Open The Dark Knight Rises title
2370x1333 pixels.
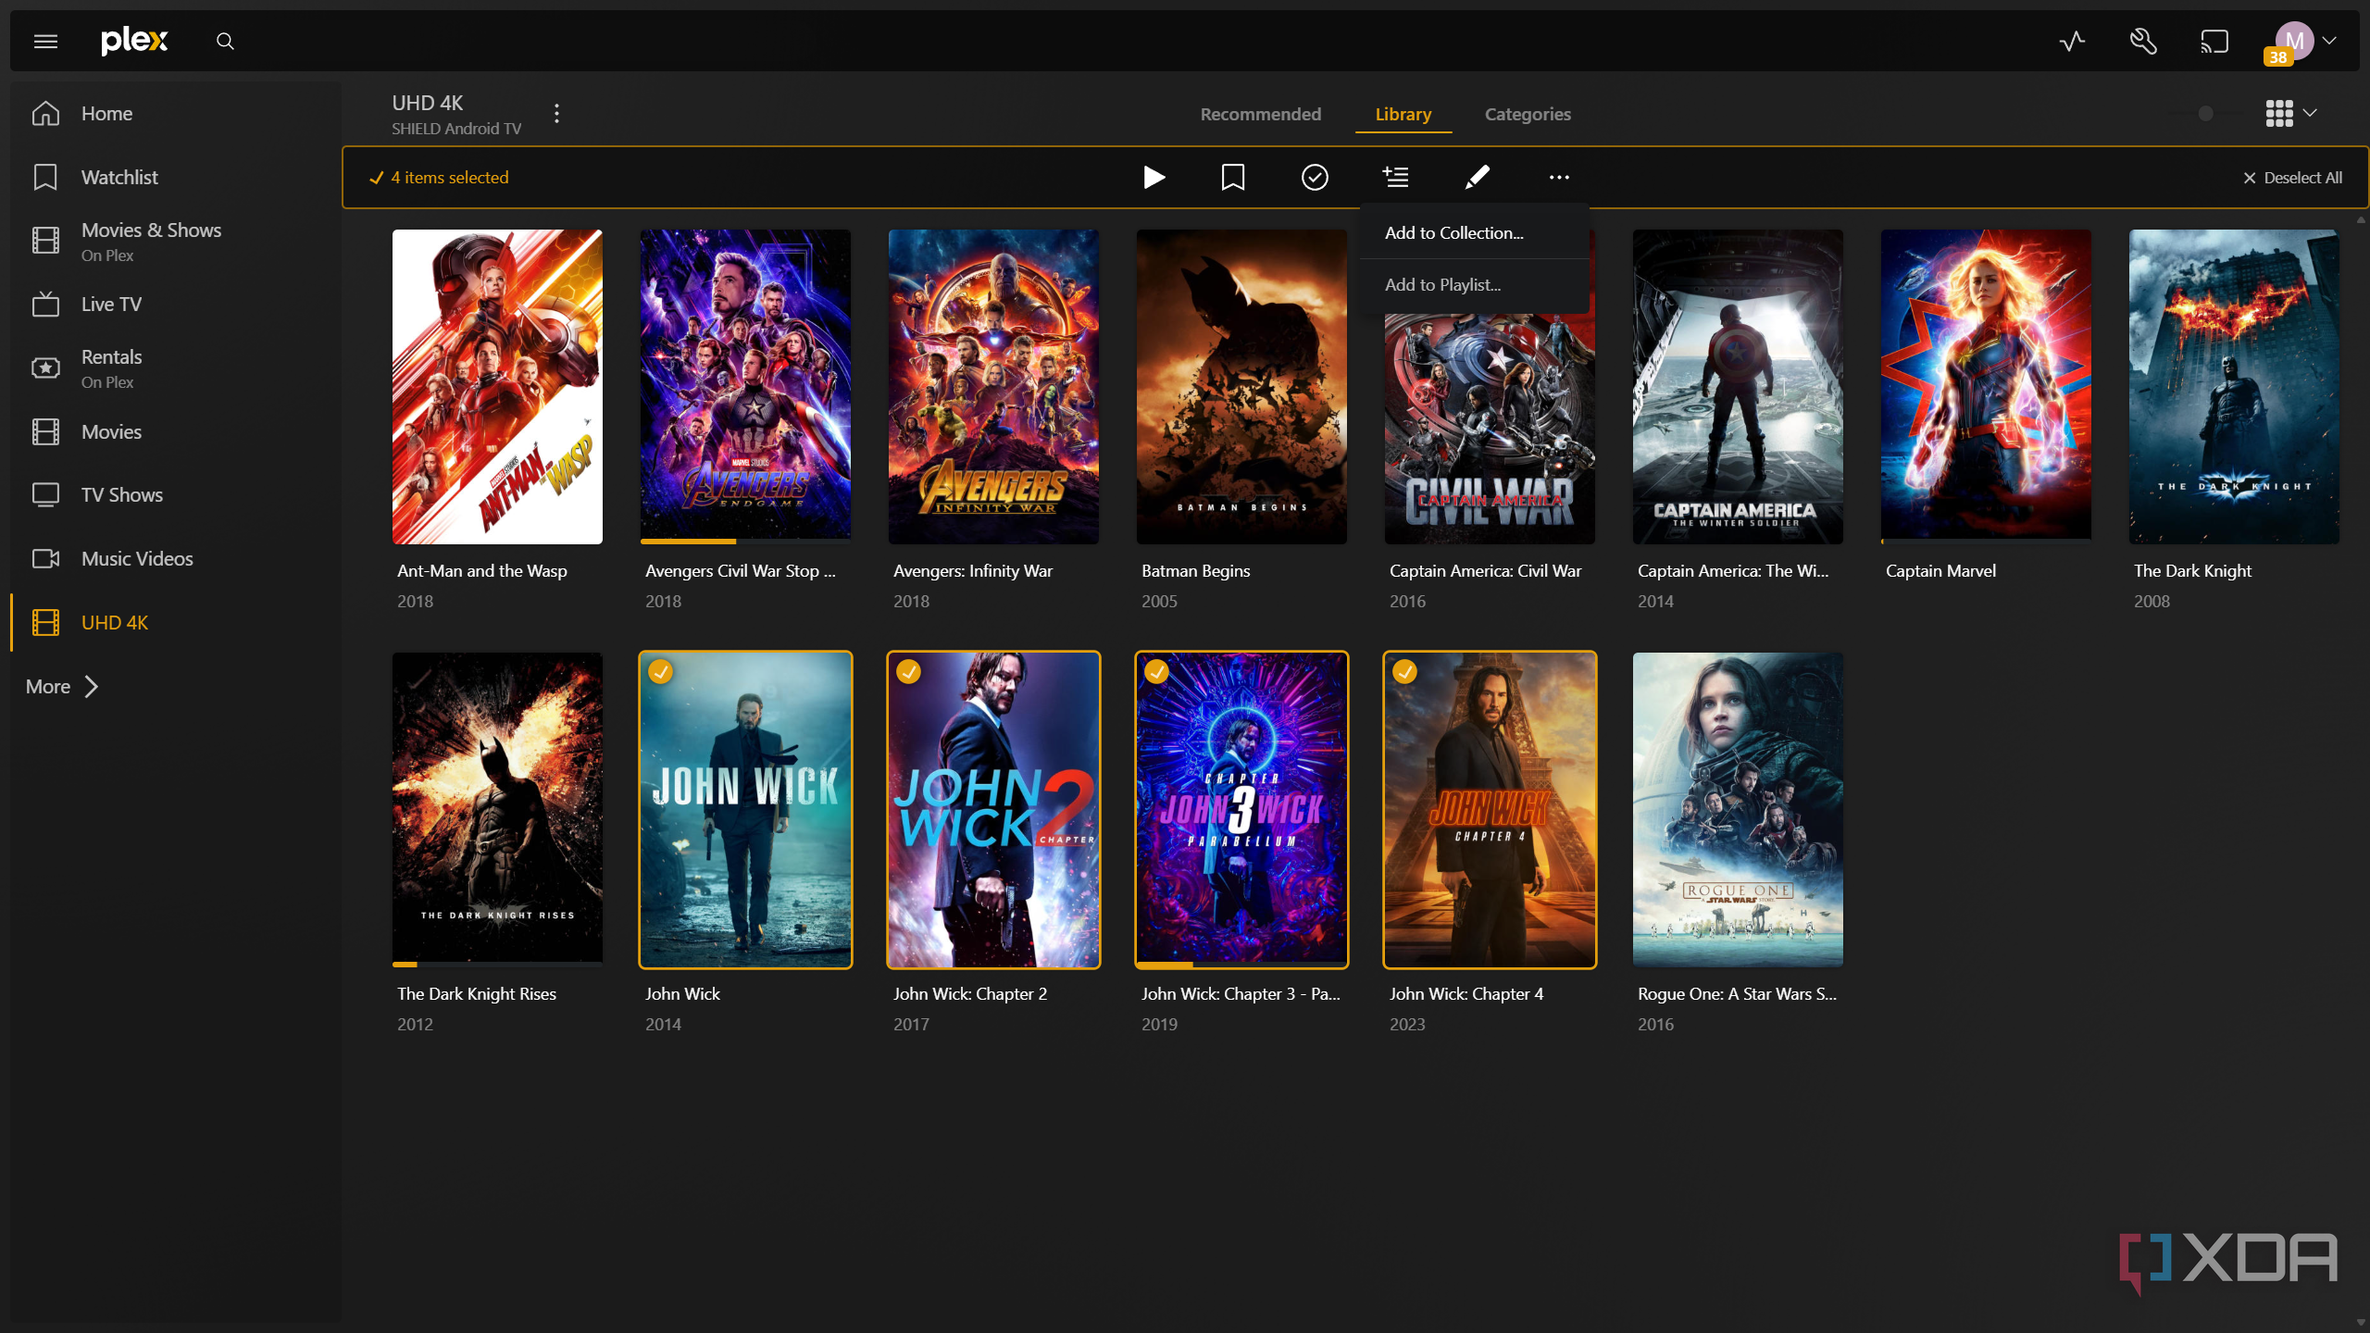(x=476, y=994)
